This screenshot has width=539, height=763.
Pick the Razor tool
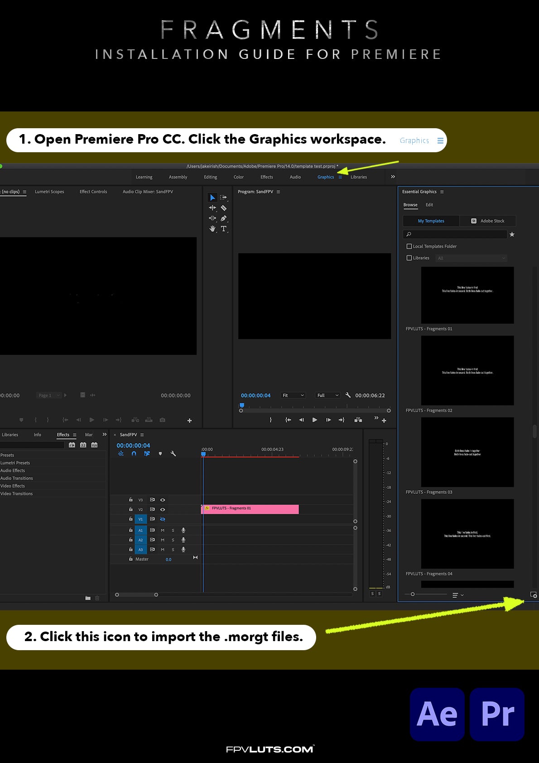point(223,208)
